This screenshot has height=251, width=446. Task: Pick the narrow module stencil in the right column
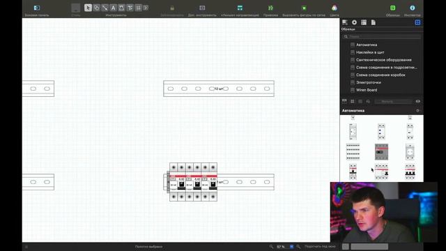click(x=410, y=132)
